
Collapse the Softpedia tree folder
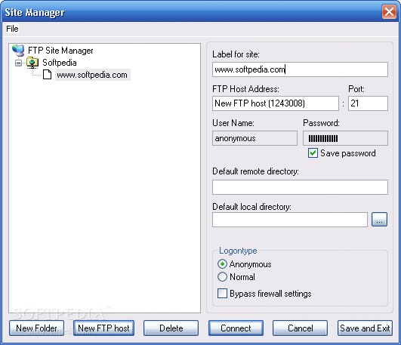click(18, 63)
